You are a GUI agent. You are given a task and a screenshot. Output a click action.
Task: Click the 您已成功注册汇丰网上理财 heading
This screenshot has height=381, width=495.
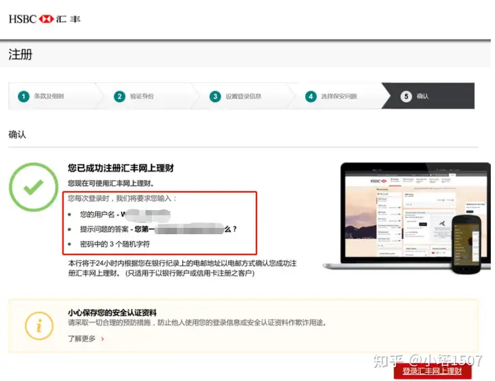point(121,168)
